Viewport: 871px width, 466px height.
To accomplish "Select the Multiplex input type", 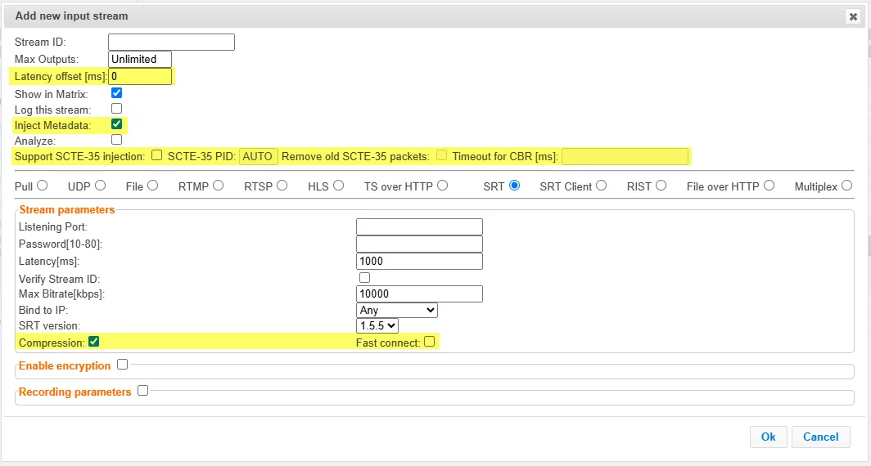I will (846, 186).
